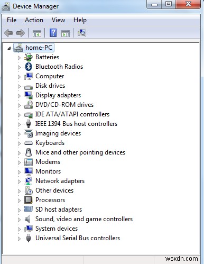Click the Processors chip icon

(x=29, y=200)
